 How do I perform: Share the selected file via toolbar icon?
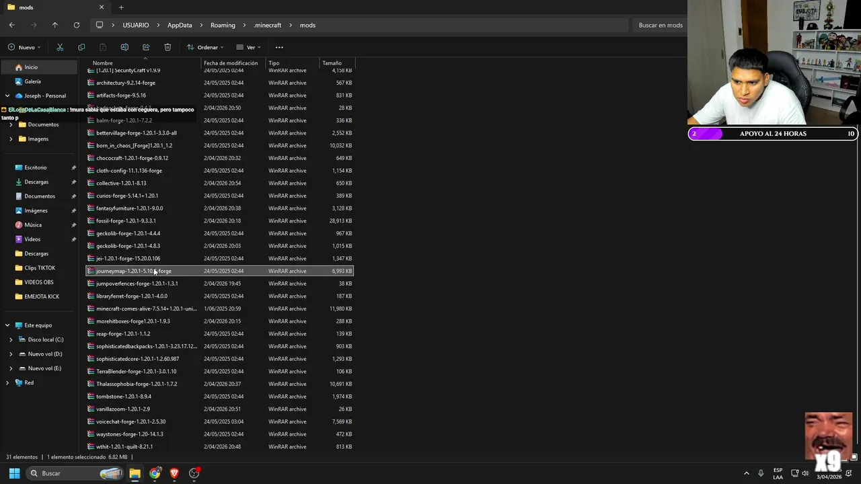click(146, 47)
